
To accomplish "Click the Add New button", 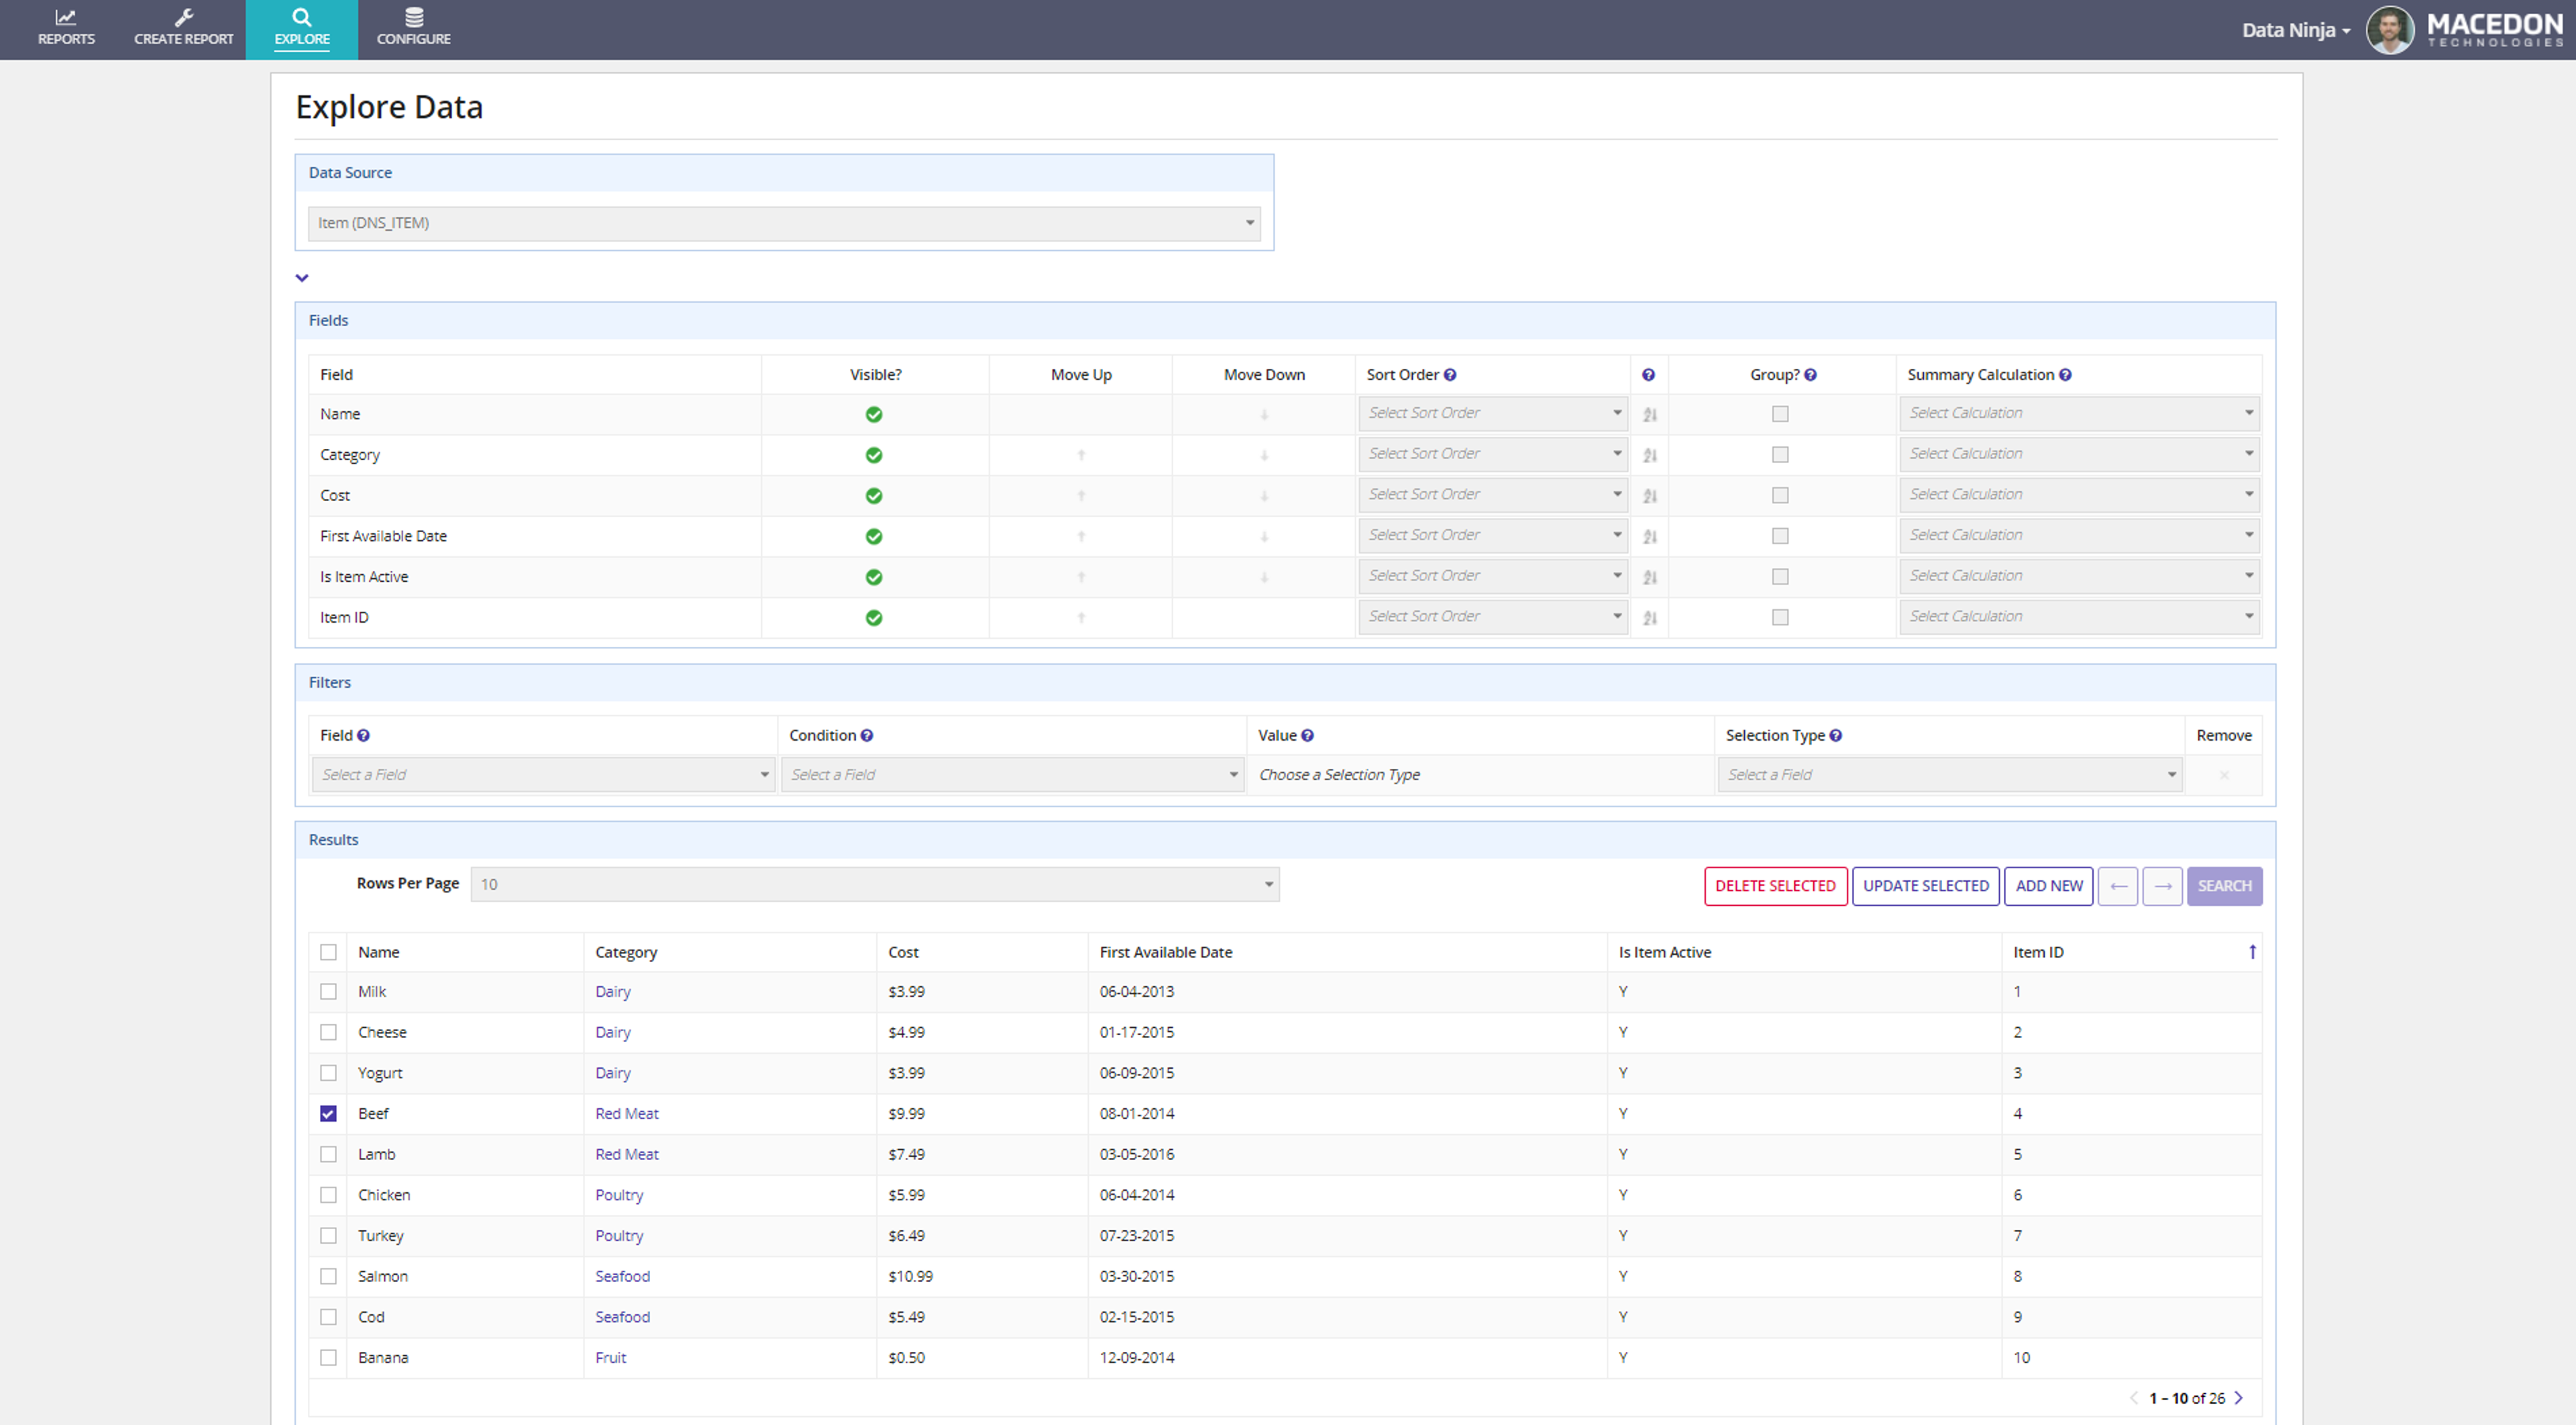I will click(x=2048, y=886).
